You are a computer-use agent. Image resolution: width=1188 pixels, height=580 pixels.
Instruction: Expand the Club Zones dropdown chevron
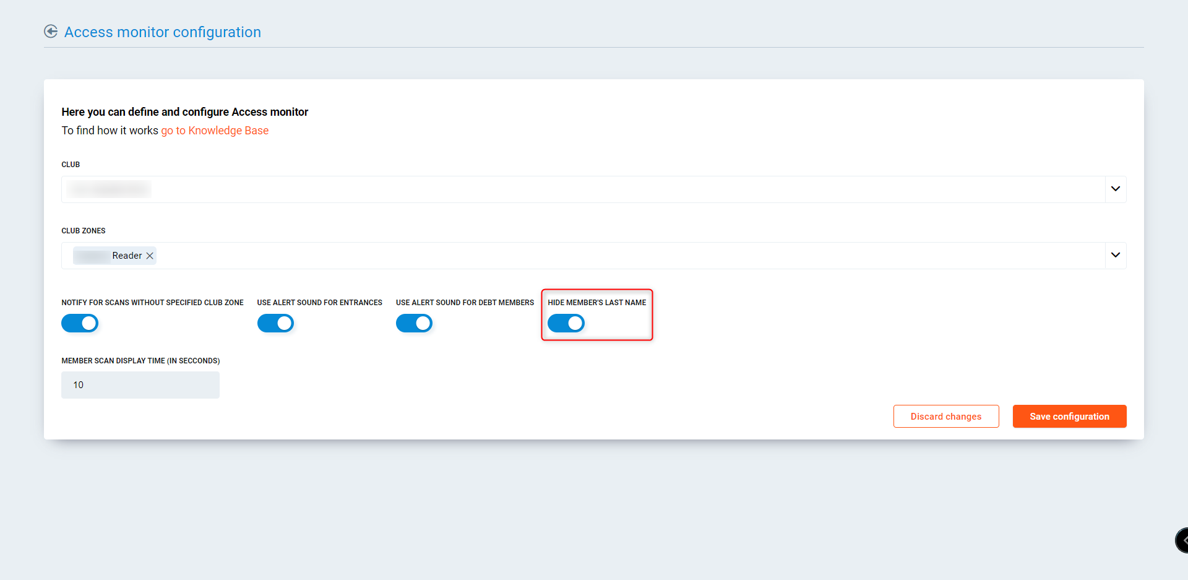pyautogui.click(x=1115, y=255)
